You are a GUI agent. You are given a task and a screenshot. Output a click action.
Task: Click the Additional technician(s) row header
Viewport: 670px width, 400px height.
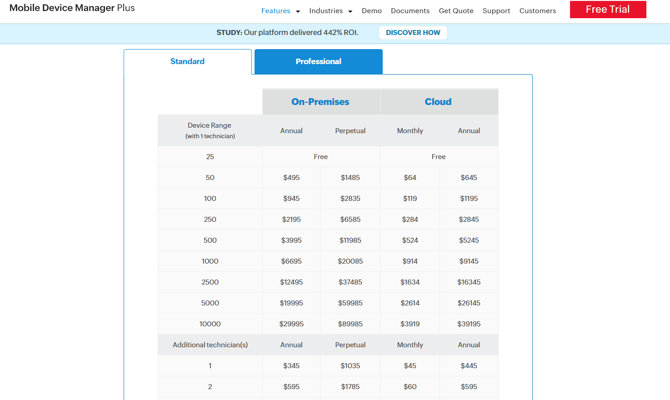(x=210, y=345)
